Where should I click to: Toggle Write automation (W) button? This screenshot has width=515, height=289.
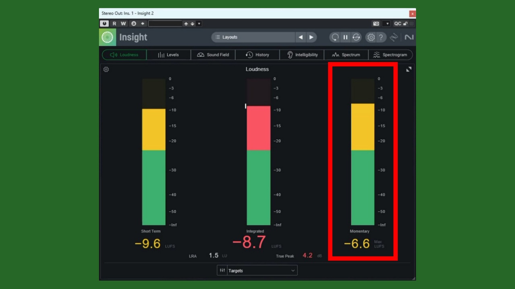(x=124, y=24)
